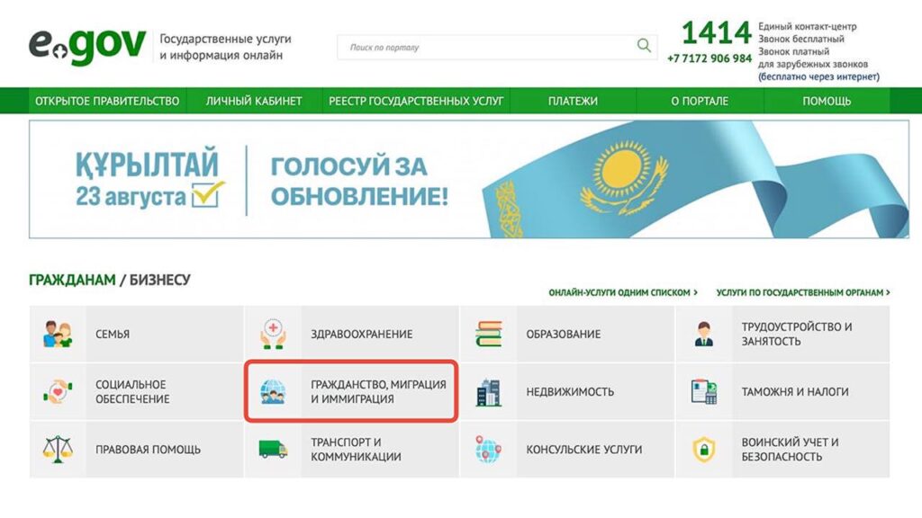This screenshot has width=922, height=518.
Task: Open Воинский учет и безопасность label
Action: click(x=790, y=450)
